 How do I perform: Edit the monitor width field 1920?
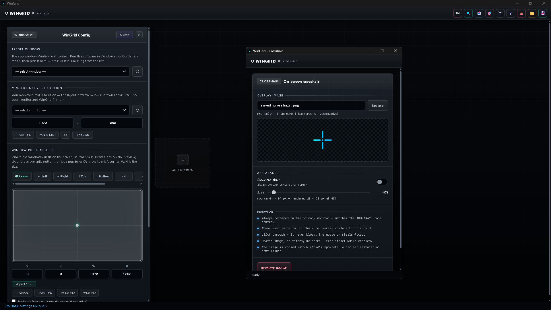pos(42,123)
